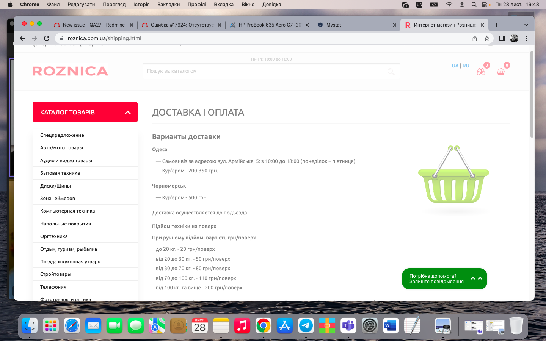Open Telegram from the Dock
The height and width of the screenshot is (341, 546).
(x=306, y=325)
